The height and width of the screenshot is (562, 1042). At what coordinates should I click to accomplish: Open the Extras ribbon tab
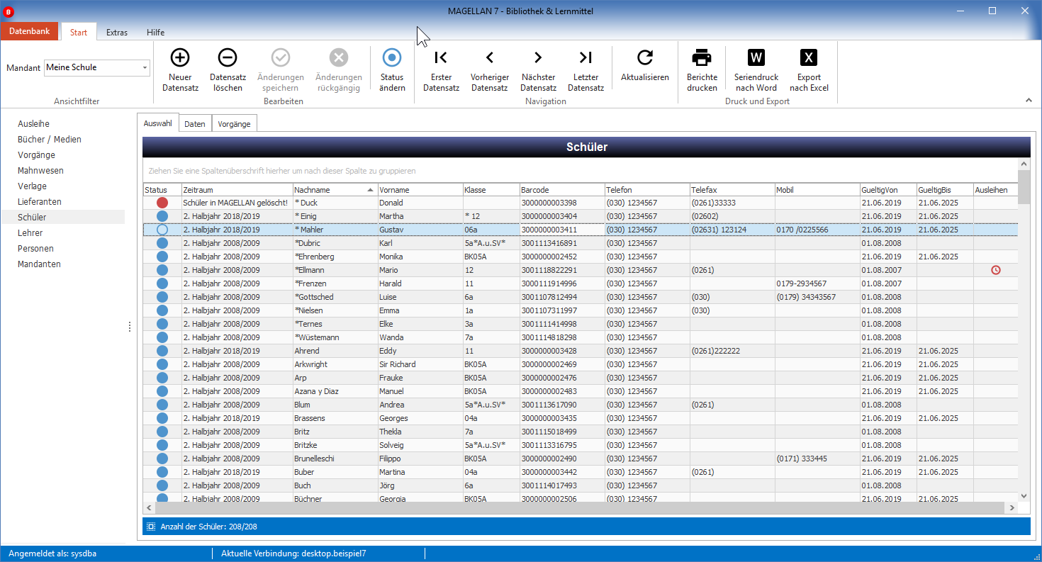pyautogui.click(x=117, y=32)
